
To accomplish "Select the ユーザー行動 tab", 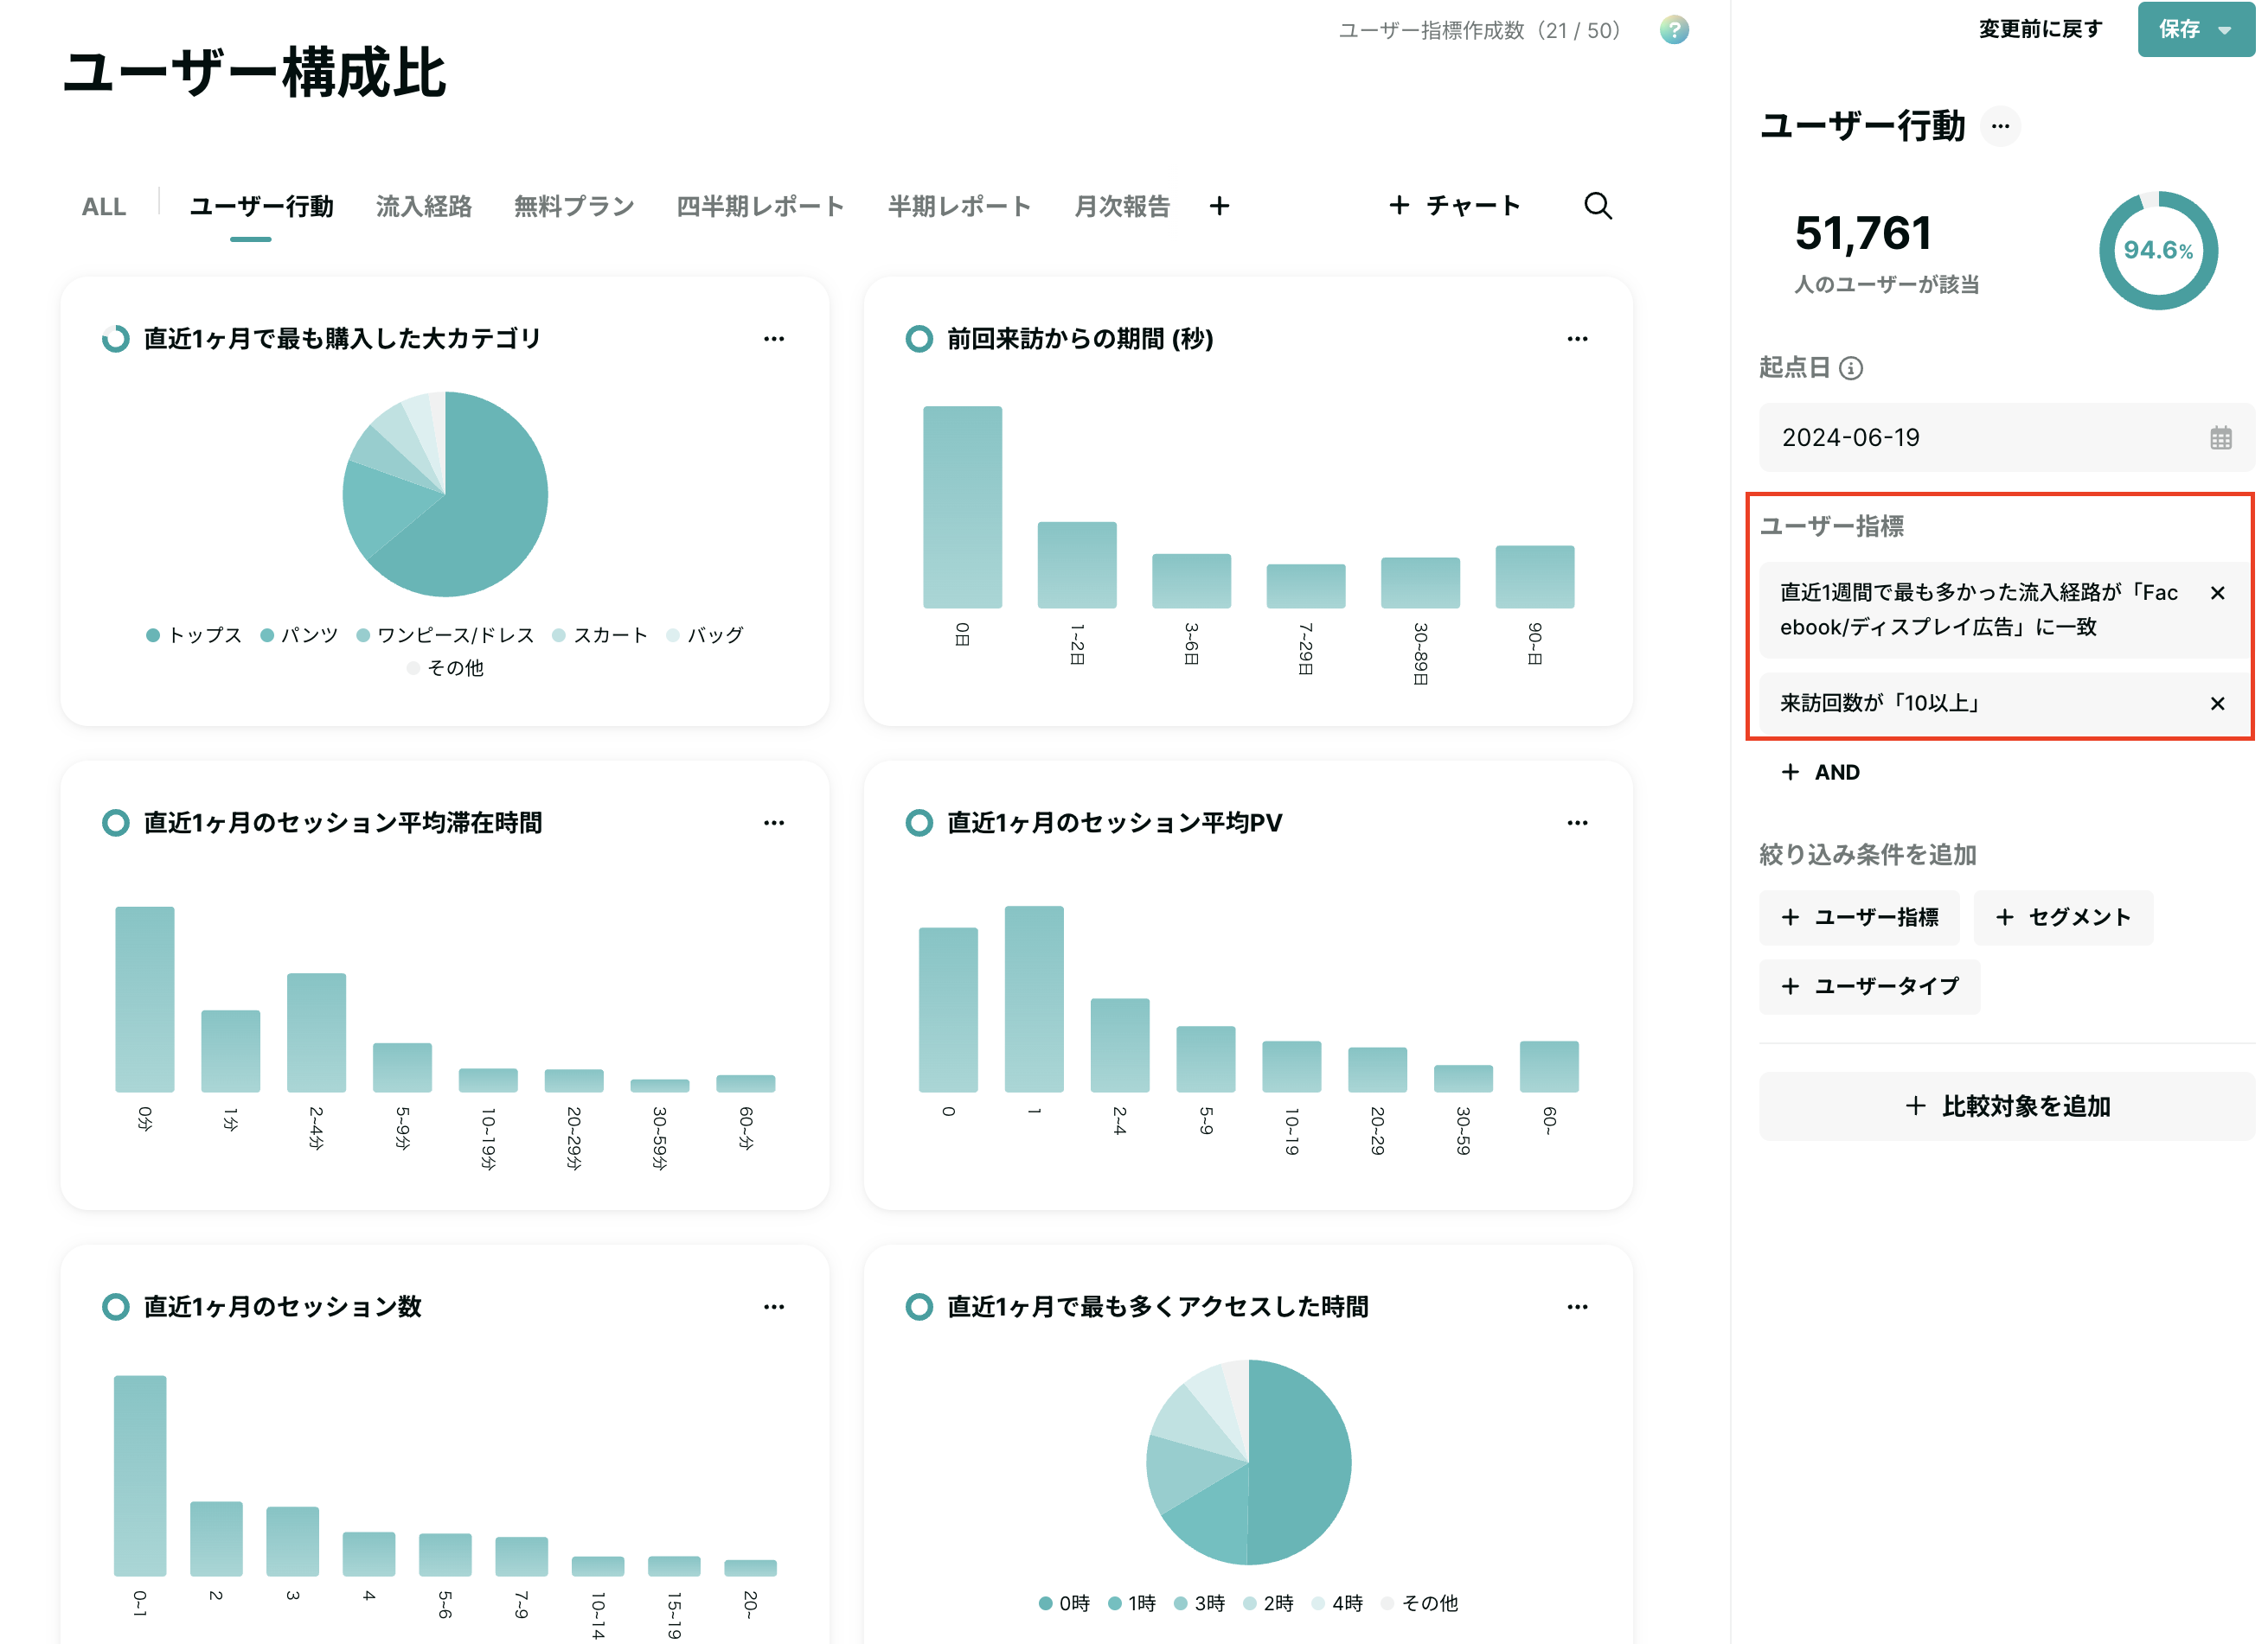I will pos(261,207).
